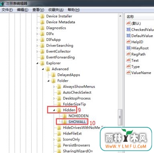
Task: Click the DefaultValue binary value icon
Action: click(128, 36)
